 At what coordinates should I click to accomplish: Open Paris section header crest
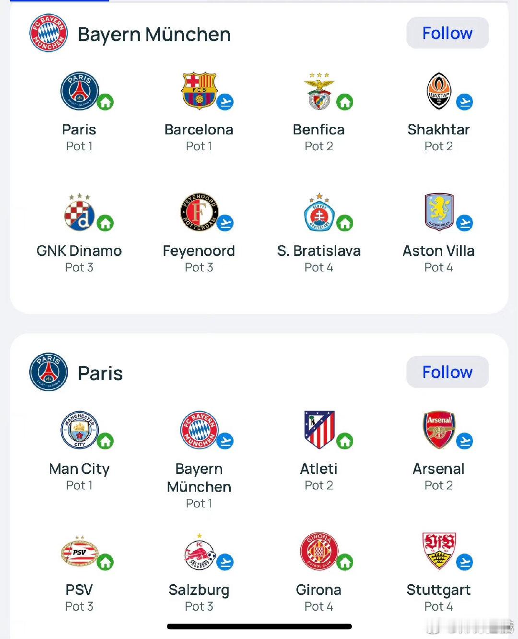48,372
